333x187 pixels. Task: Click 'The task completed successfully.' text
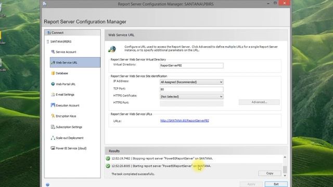click(x=133, y=174)
